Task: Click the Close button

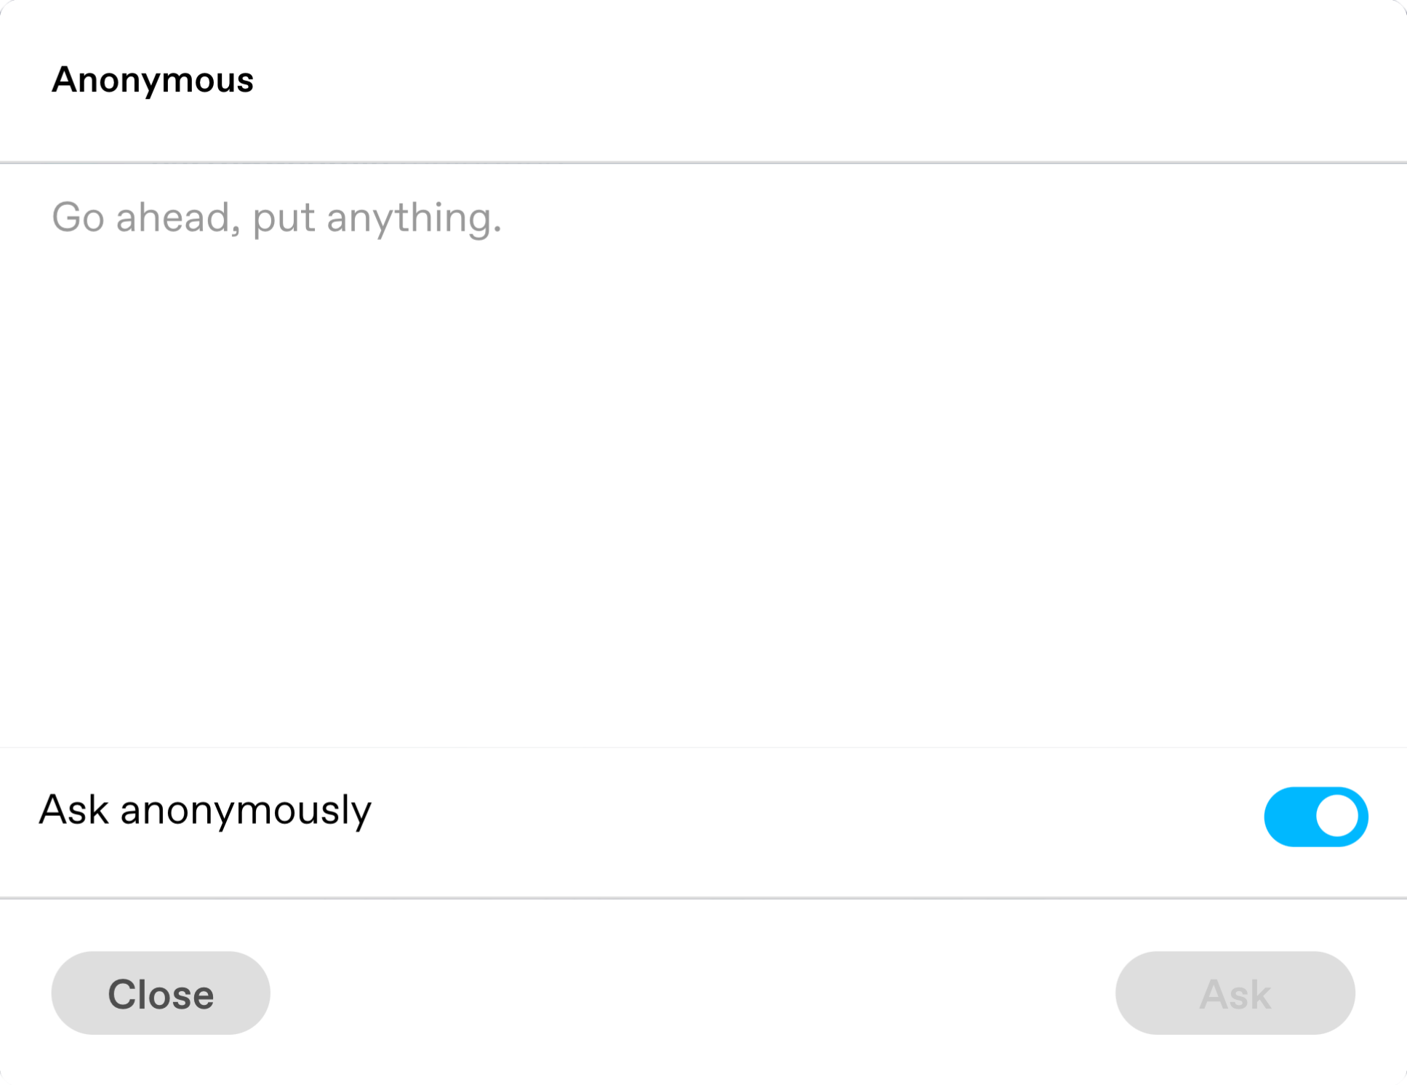Action: (x=161, y=993)
